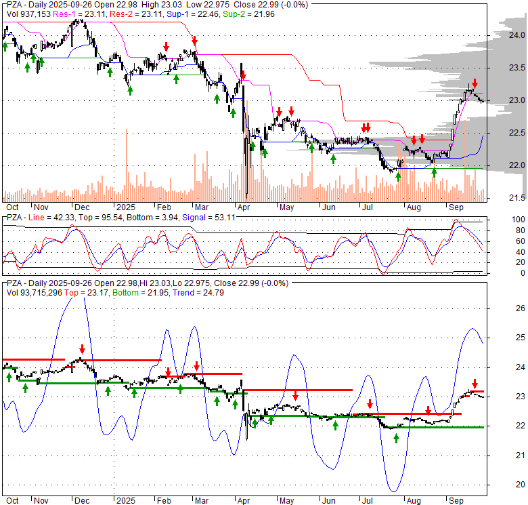Click 'Trend = 24.79' in lower chart legend

[198, 293]
